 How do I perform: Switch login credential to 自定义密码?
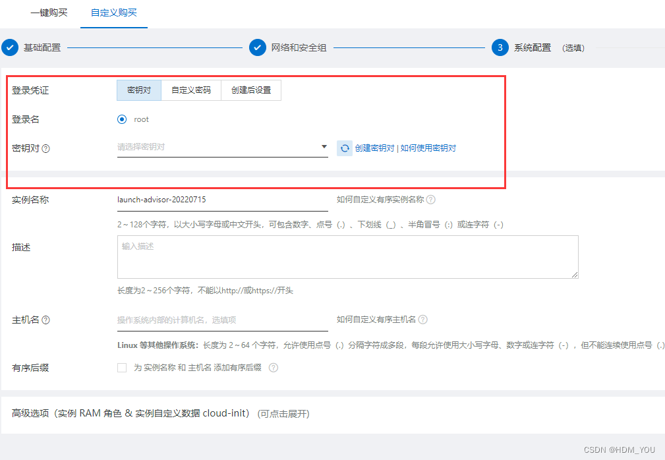190,90
